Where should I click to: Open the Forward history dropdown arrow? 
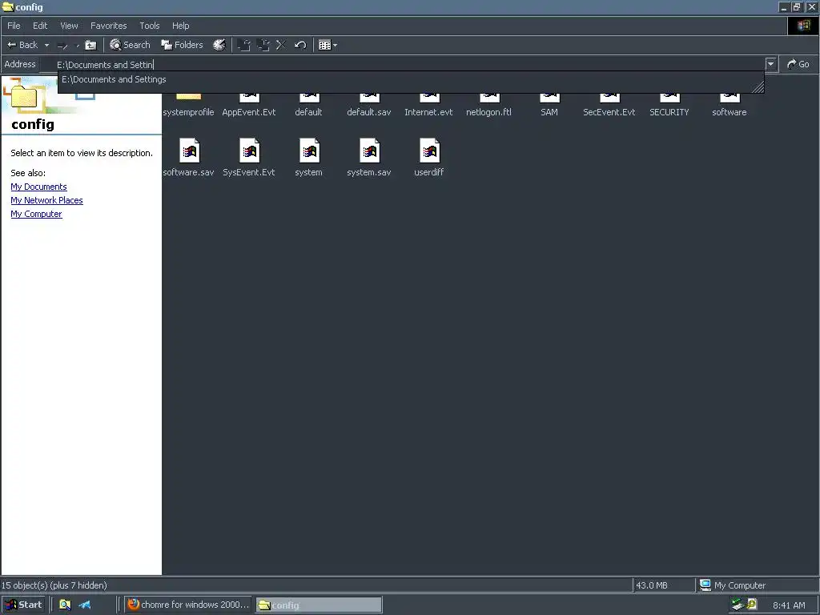point(78,46)
